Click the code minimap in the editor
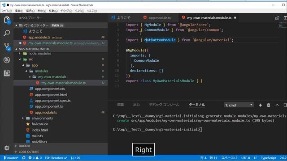Viewport: 287px width, 161px height. (283, 25)
